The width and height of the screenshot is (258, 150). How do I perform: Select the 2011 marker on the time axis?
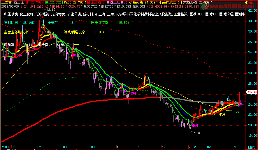(5, 147)
